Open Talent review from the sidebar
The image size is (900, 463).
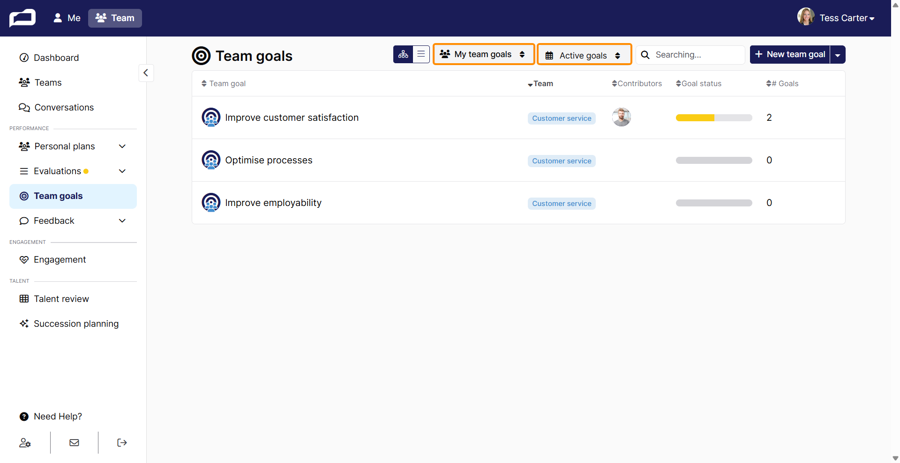point(73,299)
